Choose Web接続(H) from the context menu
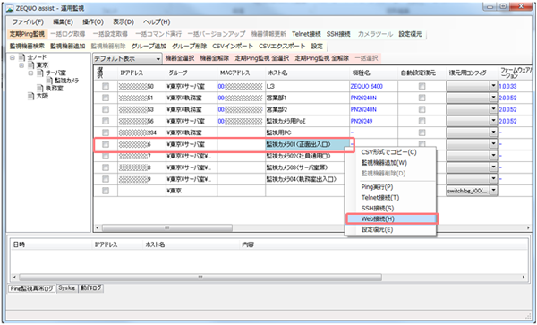537x325 pixels. coord(392,218)
